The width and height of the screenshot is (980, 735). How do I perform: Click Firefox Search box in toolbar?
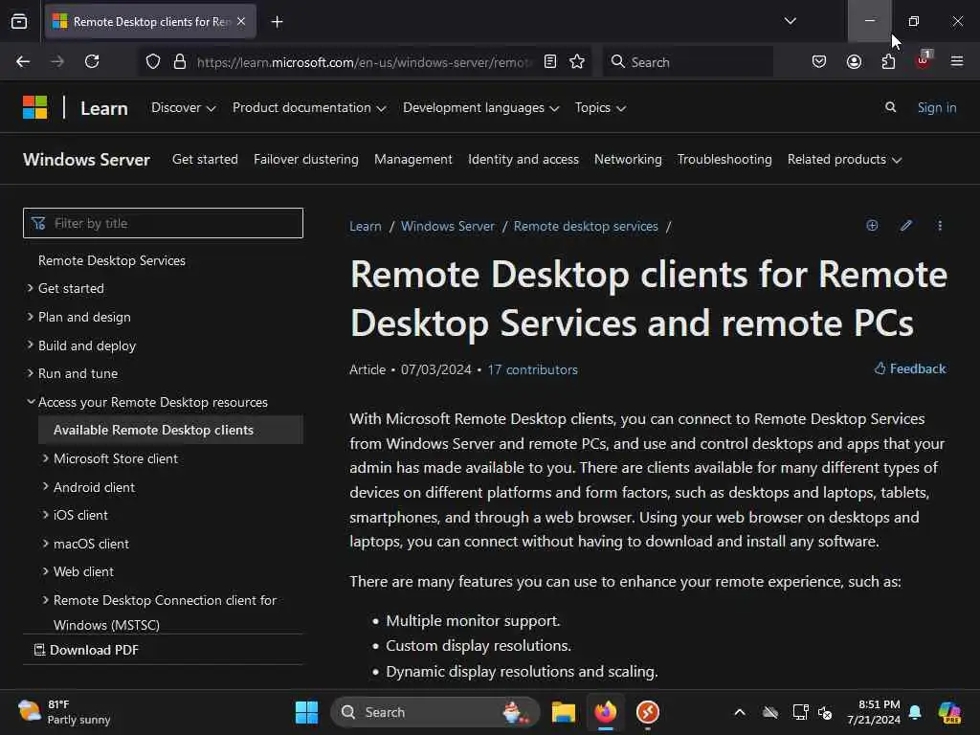coord(687,61)
